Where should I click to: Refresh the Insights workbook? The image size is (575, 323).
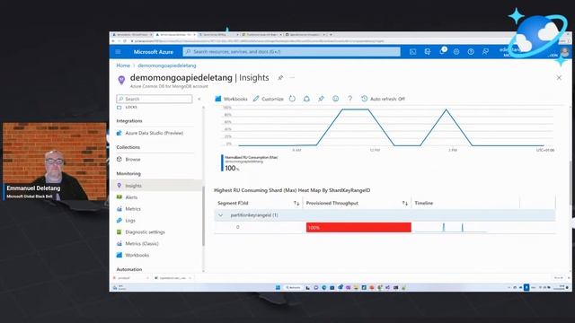click(x=292, y=99)
